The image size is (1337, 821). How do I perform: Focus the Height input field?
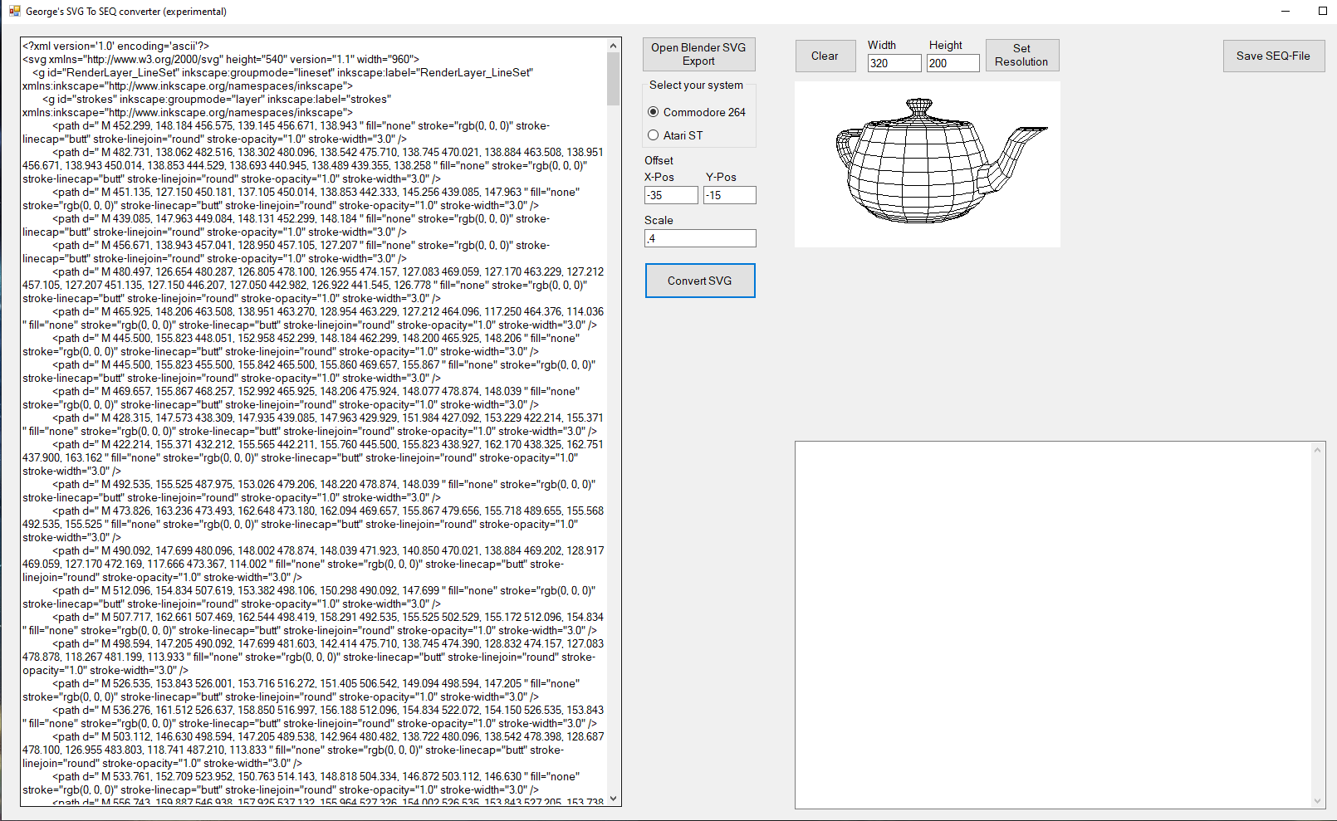point(953,63)
